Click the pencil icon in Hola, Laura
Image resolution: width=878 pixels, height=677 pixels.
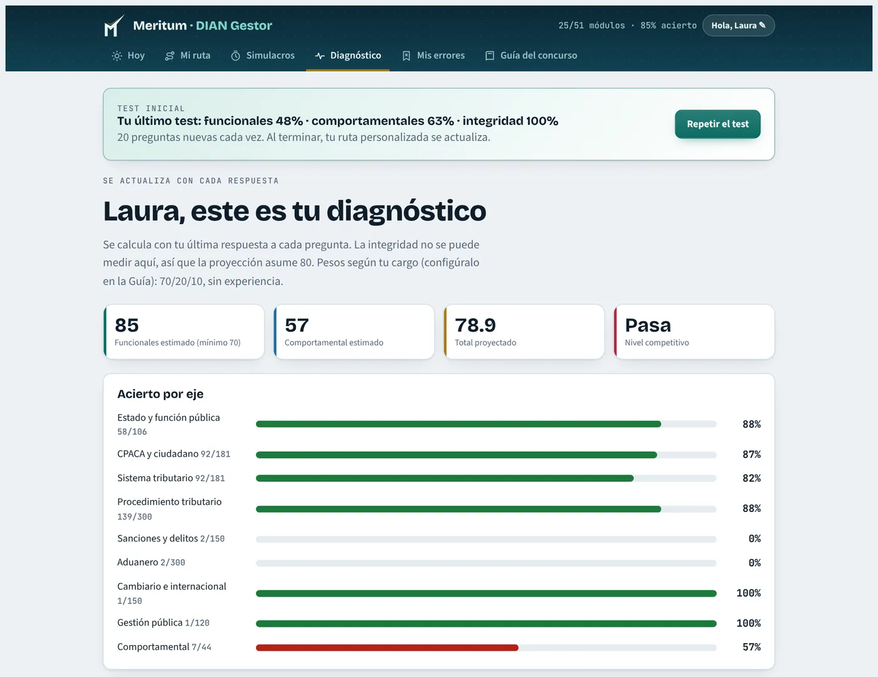click(x=763, y=25)
